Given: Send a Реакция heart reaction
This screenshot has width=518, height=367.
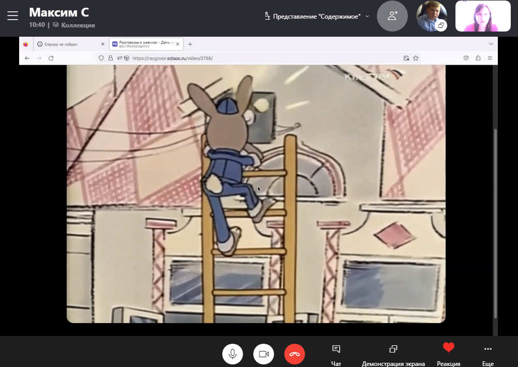Looking at the screenshot, I should click(448, 355).
